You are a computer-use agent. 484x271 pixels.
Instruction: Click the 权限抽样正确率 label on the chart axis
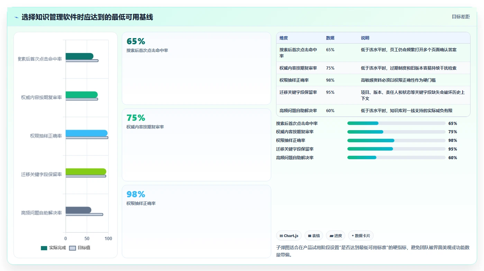[46, 136]
